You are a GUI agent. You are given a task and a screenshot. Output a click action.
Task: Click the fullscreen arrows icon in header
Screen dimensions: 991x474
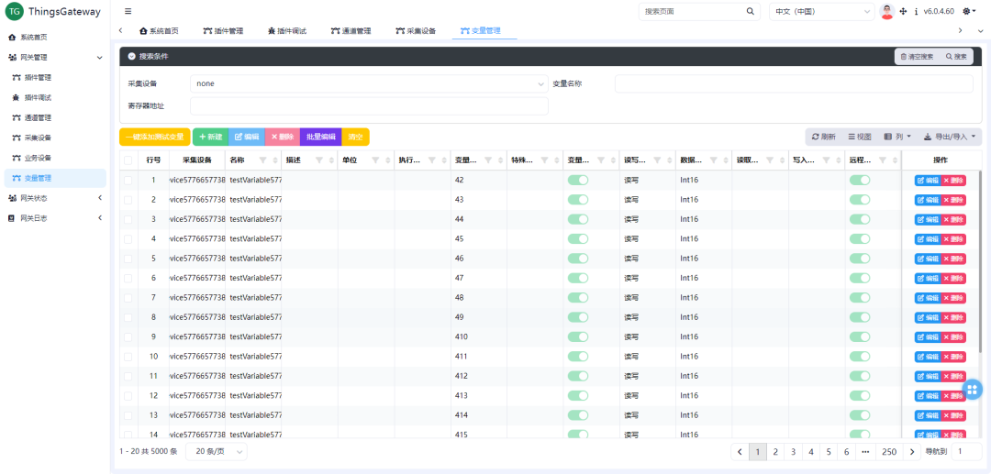(x=903, y=12)
